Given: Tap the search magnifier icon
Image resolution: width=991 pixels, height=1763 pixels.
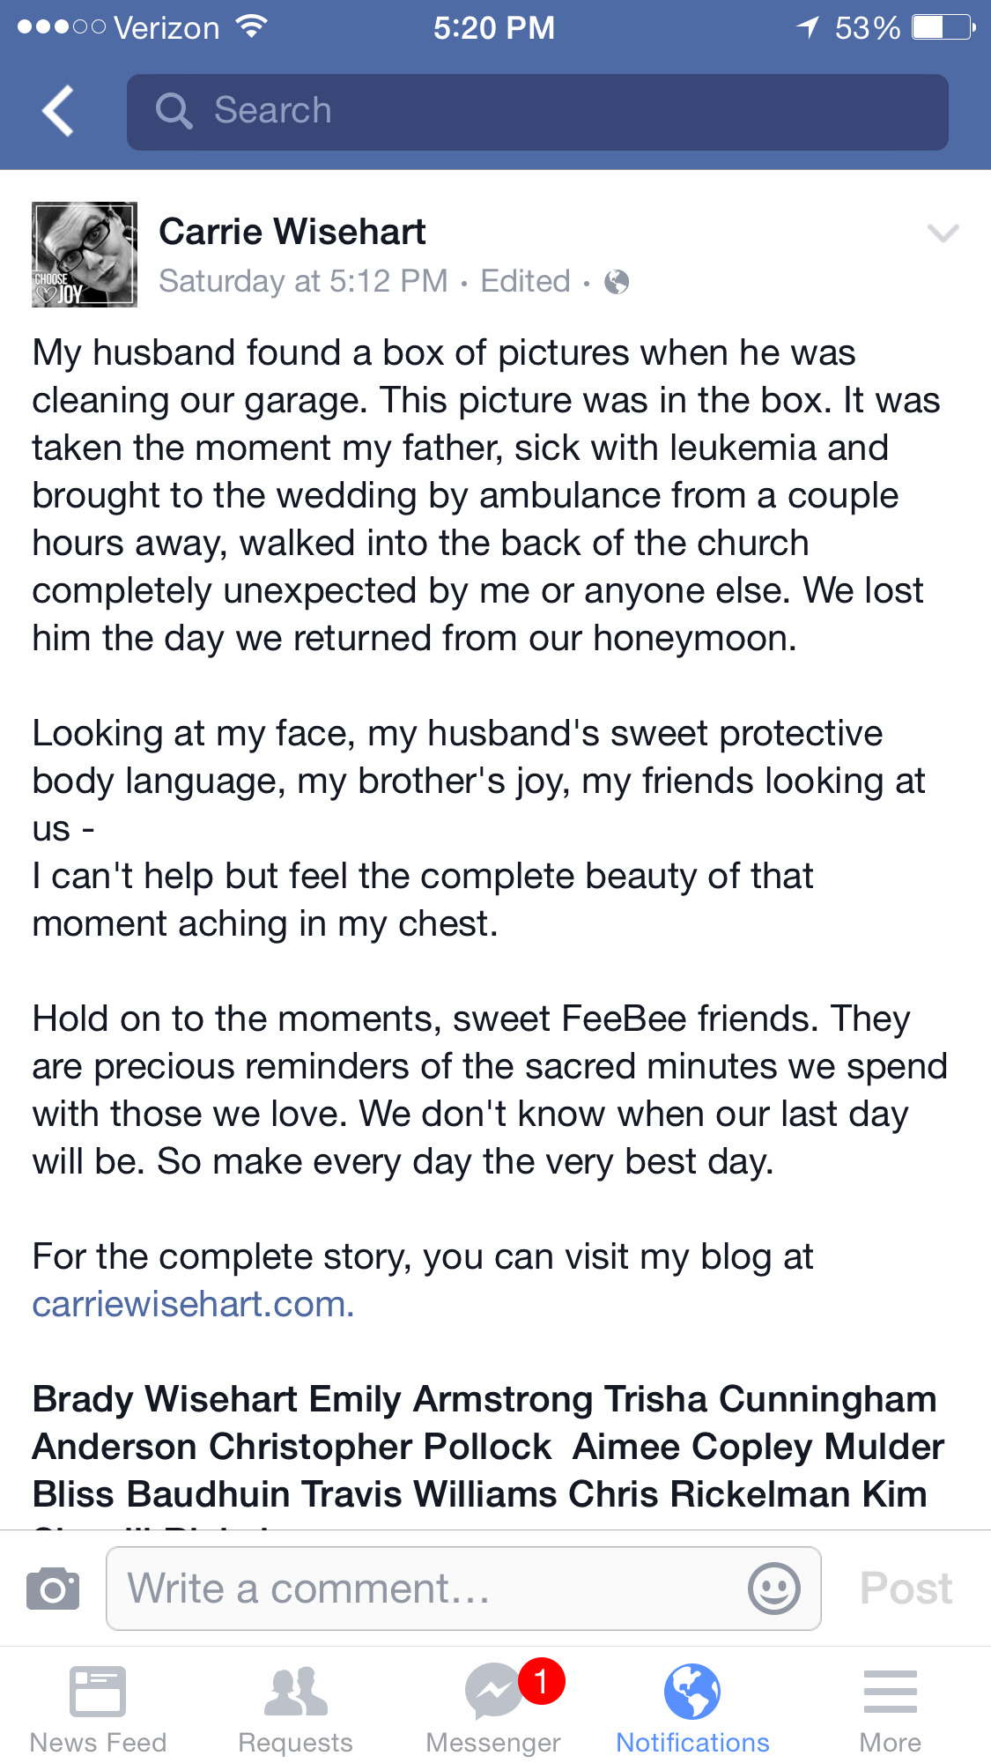Looking at the screenshot, I should click(174, 111).
